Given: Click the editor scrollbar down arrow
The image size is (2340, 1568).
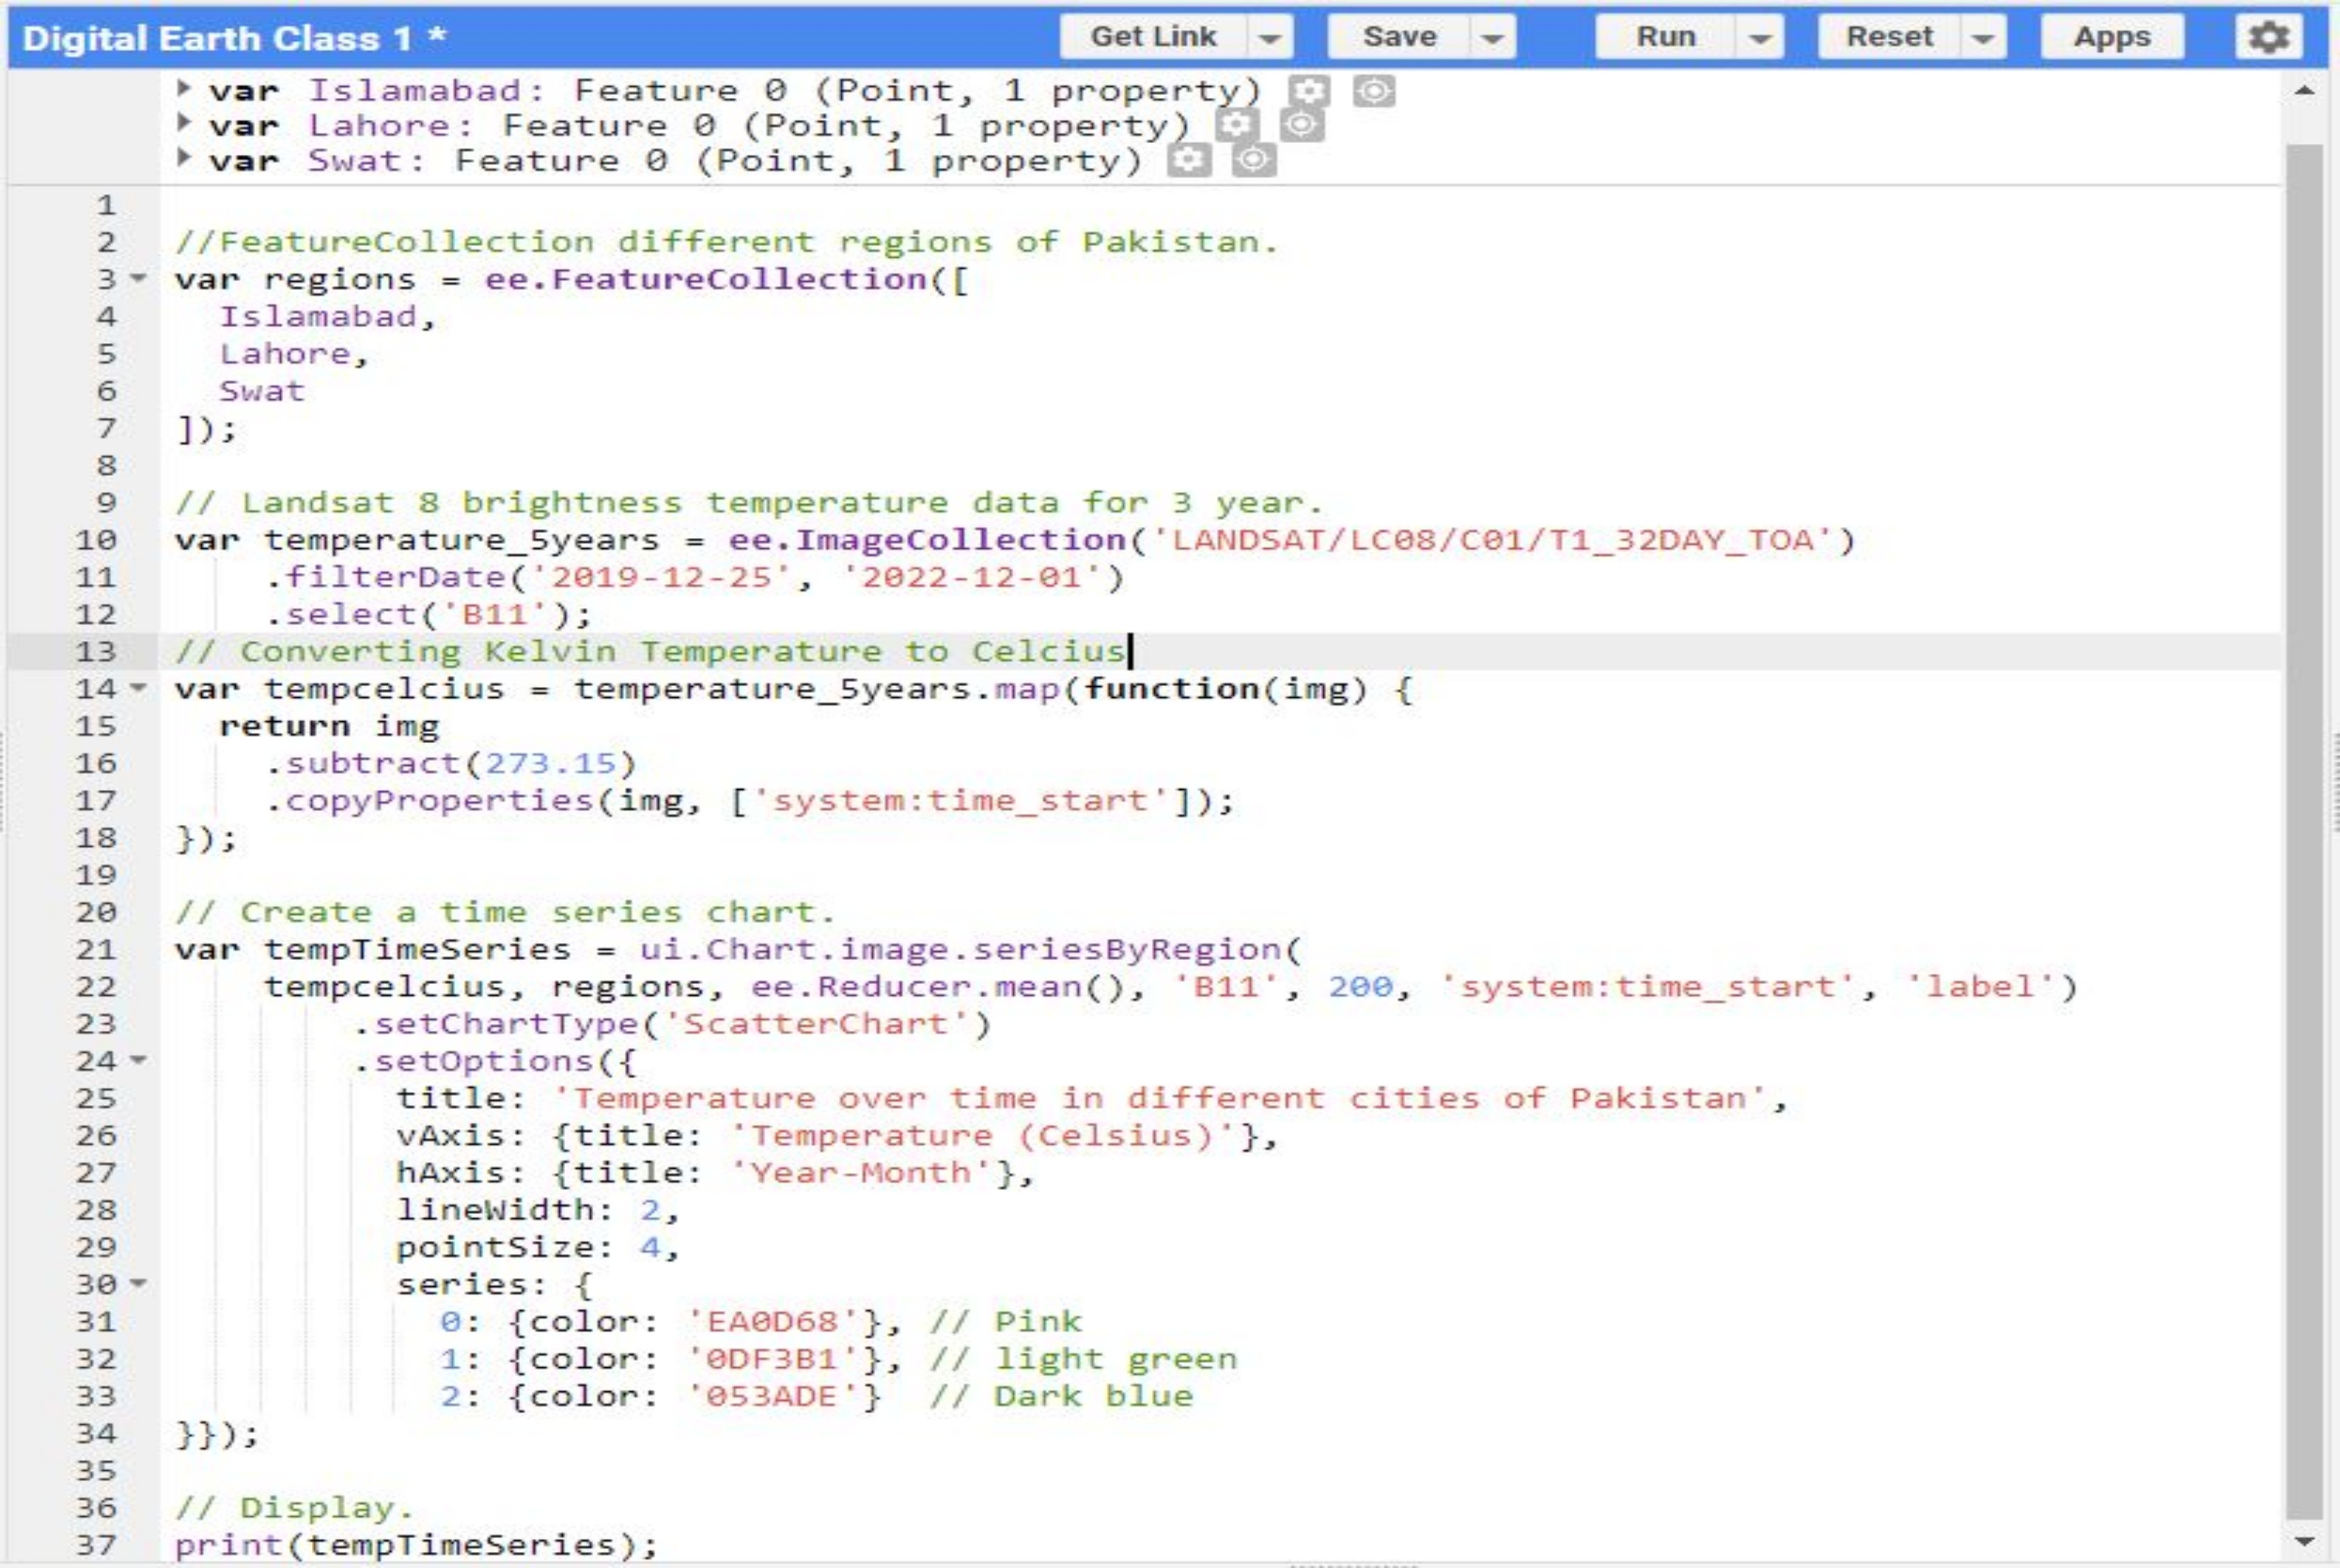Looking at the screenshot, I should click(2305, 1541).
